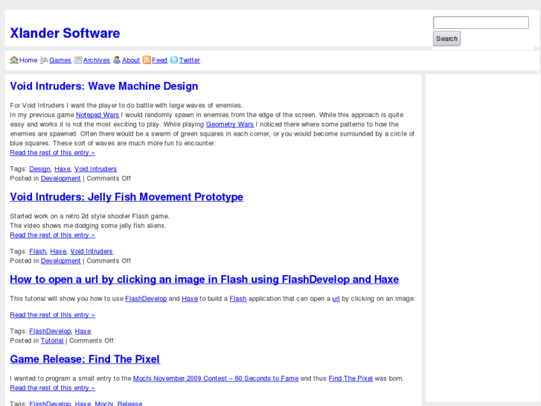The height and width of the screenshot is (406, 541).
Task: Open 'Void Intruders: Wave Machine Design' post
Action: [x=103, y=86]
